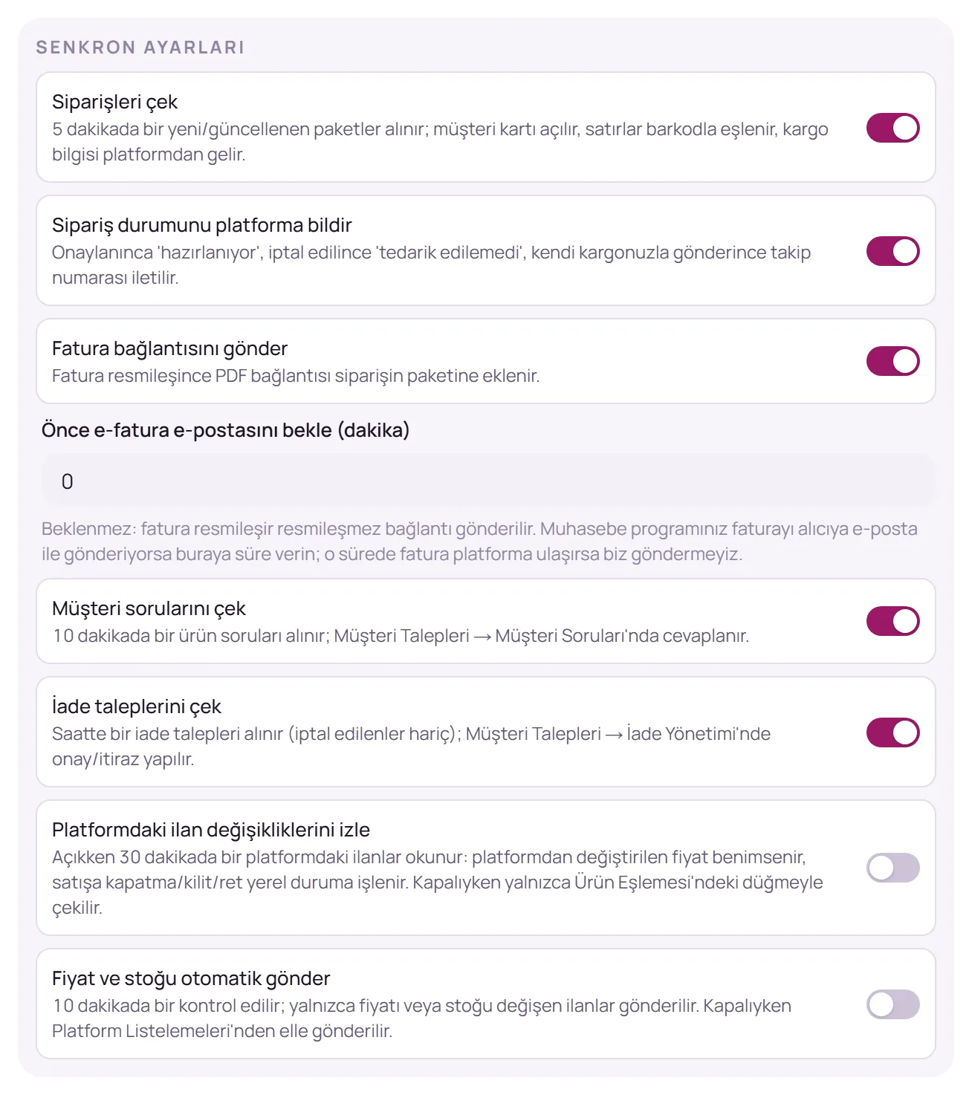Disable Sipariş durumunu platforma bildir switch
Image resolution: width=972 pixels, height=1095 pixels.
(x=892, y=251)
